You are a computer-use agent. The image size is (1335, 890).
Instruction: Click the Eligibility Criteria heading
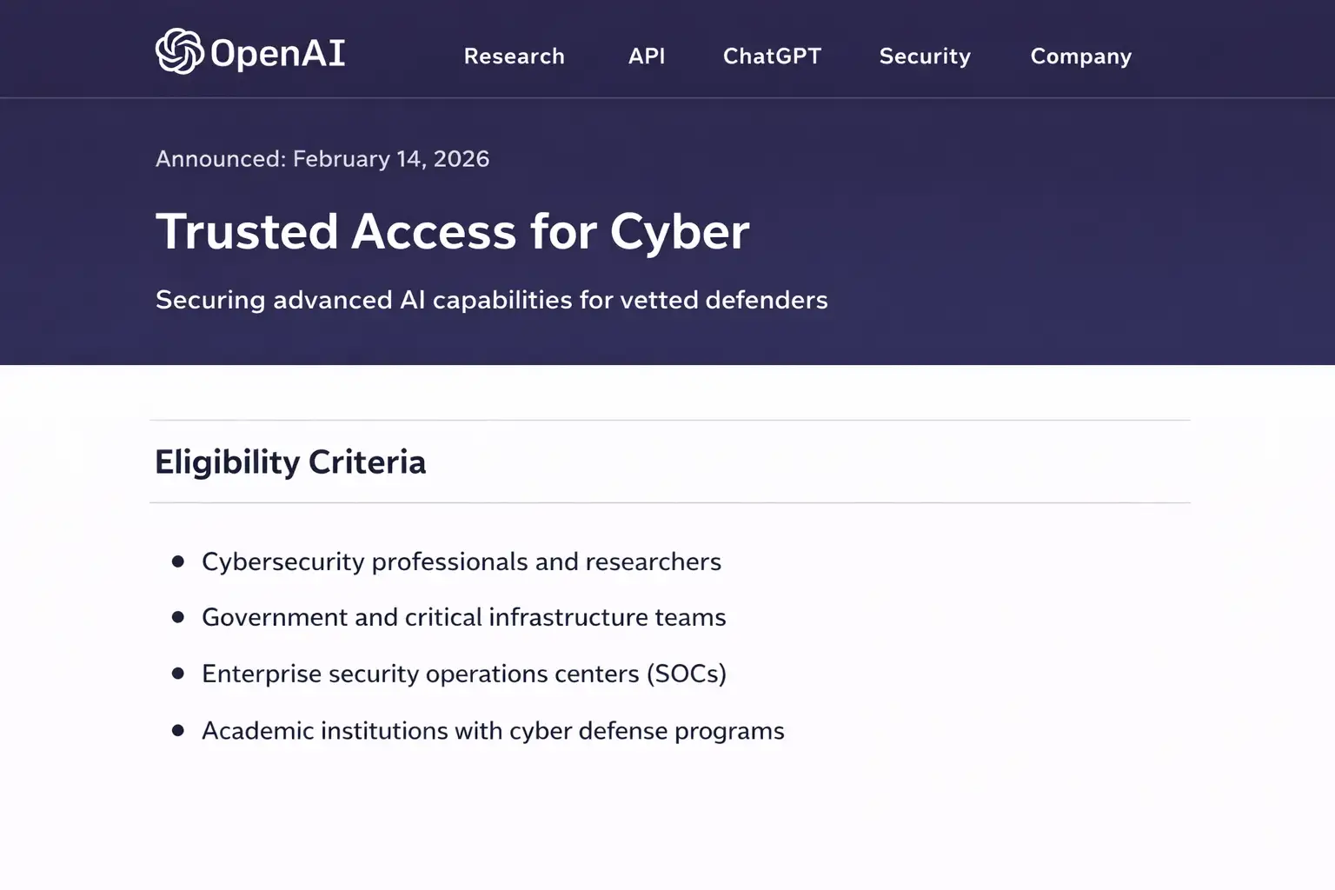coord(290,462)
